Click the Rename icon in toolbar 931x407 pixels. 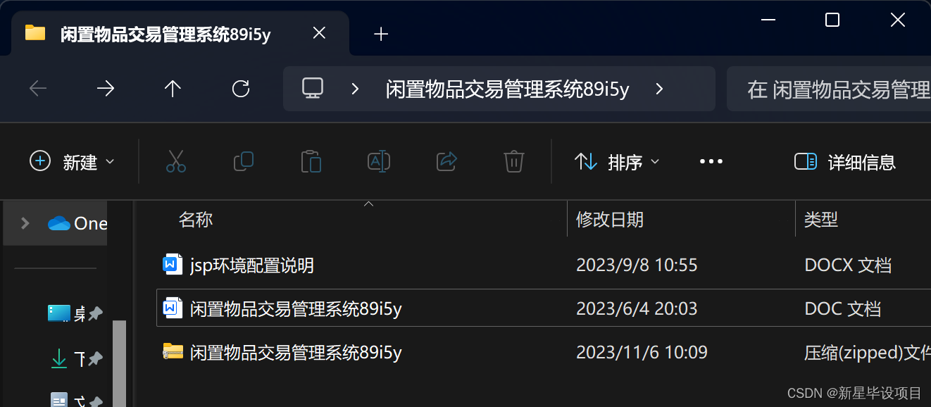click(379, 162)
